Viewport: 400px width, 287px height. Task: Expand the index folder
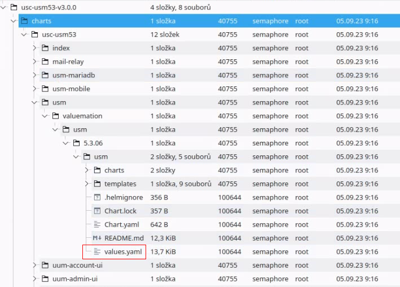[x=34, y=48]
